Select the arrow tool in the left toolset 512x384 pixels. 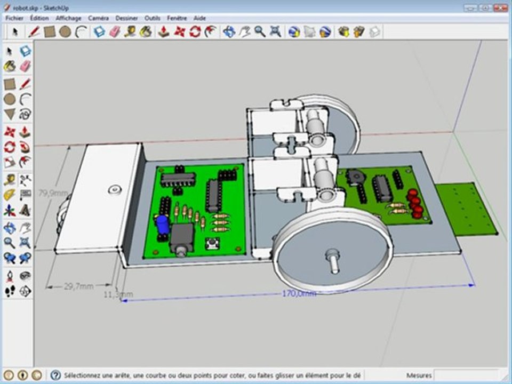pos(10,51)
